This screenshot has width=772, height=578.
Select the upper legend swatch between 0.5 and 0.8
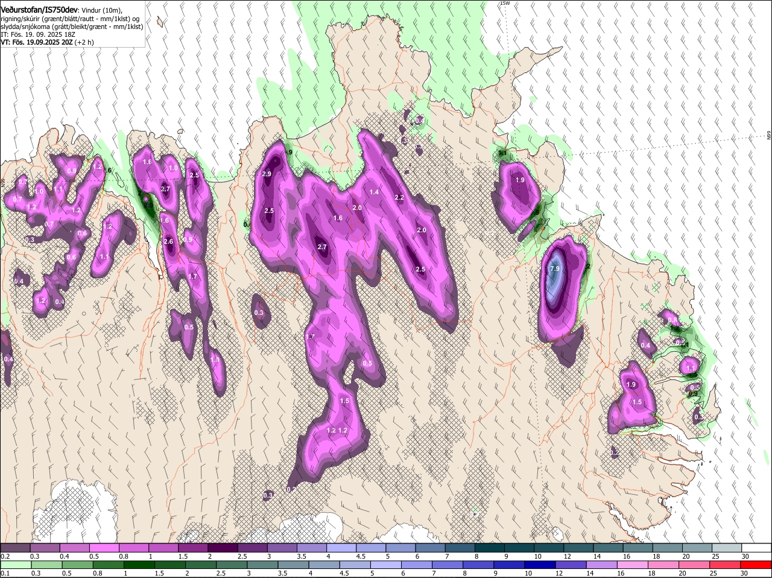(x=104, y=548)
